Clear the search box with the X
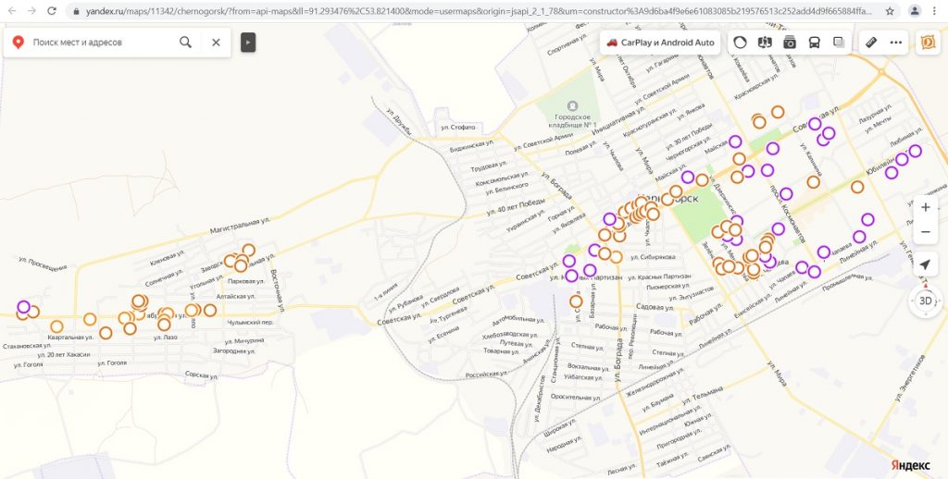Viewport: 948px width, 479px height. 216,43
